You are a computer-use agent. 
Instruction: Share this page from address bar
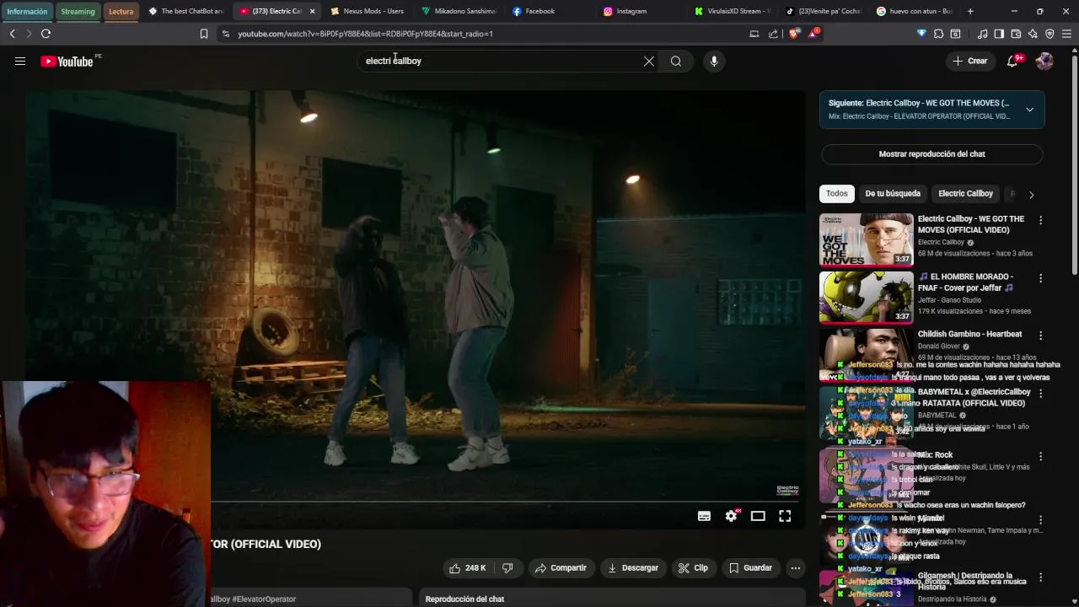pyautogui.click(x=773, y=34)
